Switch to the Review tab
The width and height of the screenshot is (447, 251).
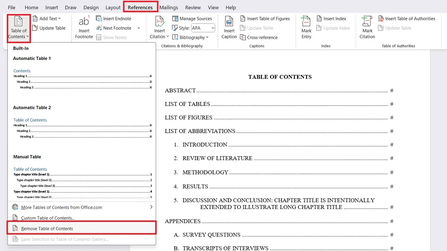(193, 7)
